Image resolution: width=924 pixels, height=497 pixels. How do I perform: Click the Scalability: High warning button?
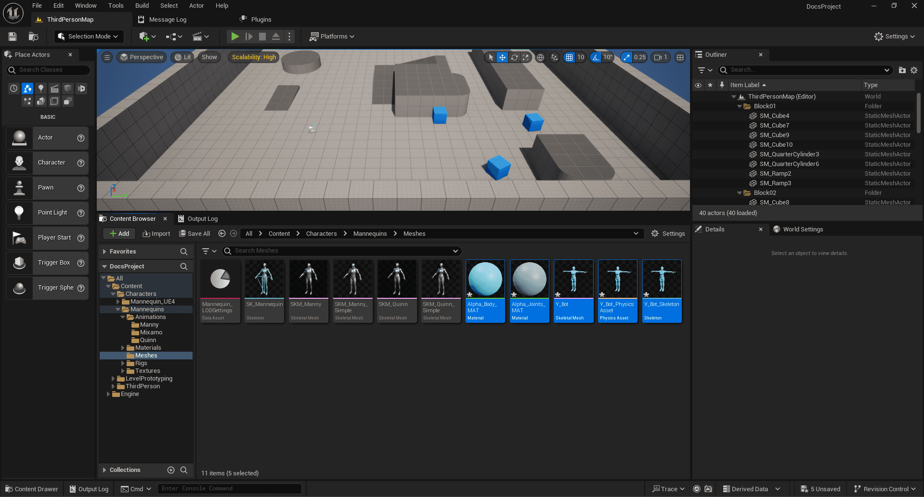(254, 57)
